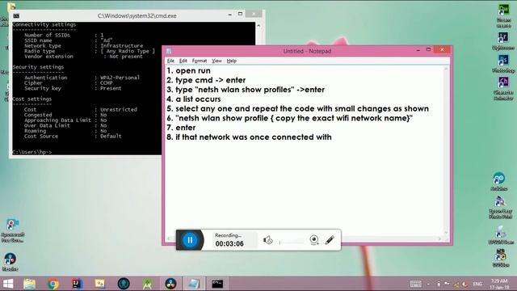
Task: Open the dark round teal taskbar icon
Action: pyautogui.click(x=124, y=284)
